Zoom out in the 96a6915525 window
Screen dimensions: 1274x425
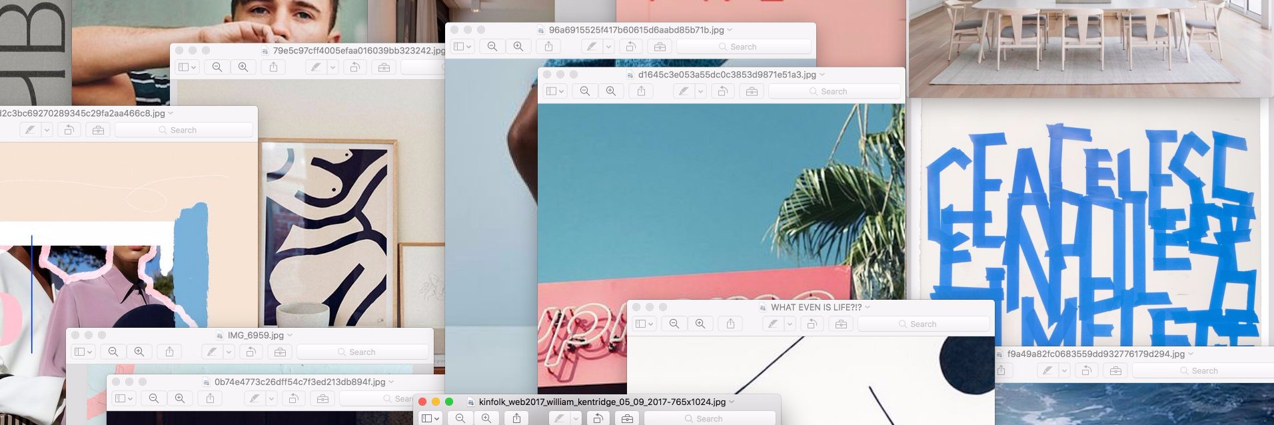click(492, 47)
